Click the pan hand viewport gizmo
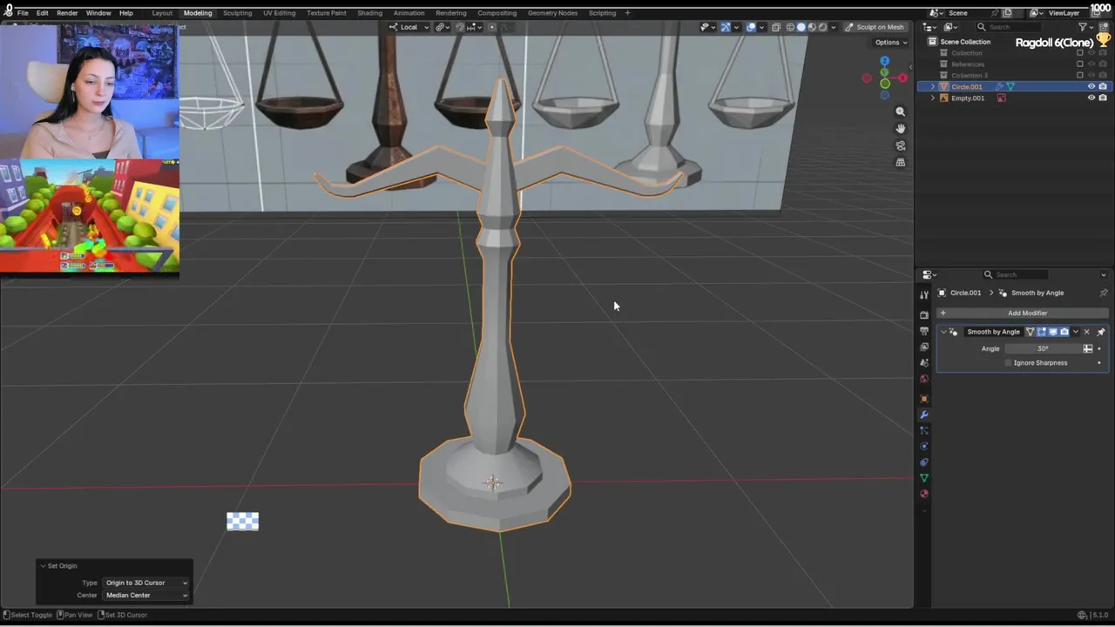The width and height of the screenshot is (1115, 627). 901,128
